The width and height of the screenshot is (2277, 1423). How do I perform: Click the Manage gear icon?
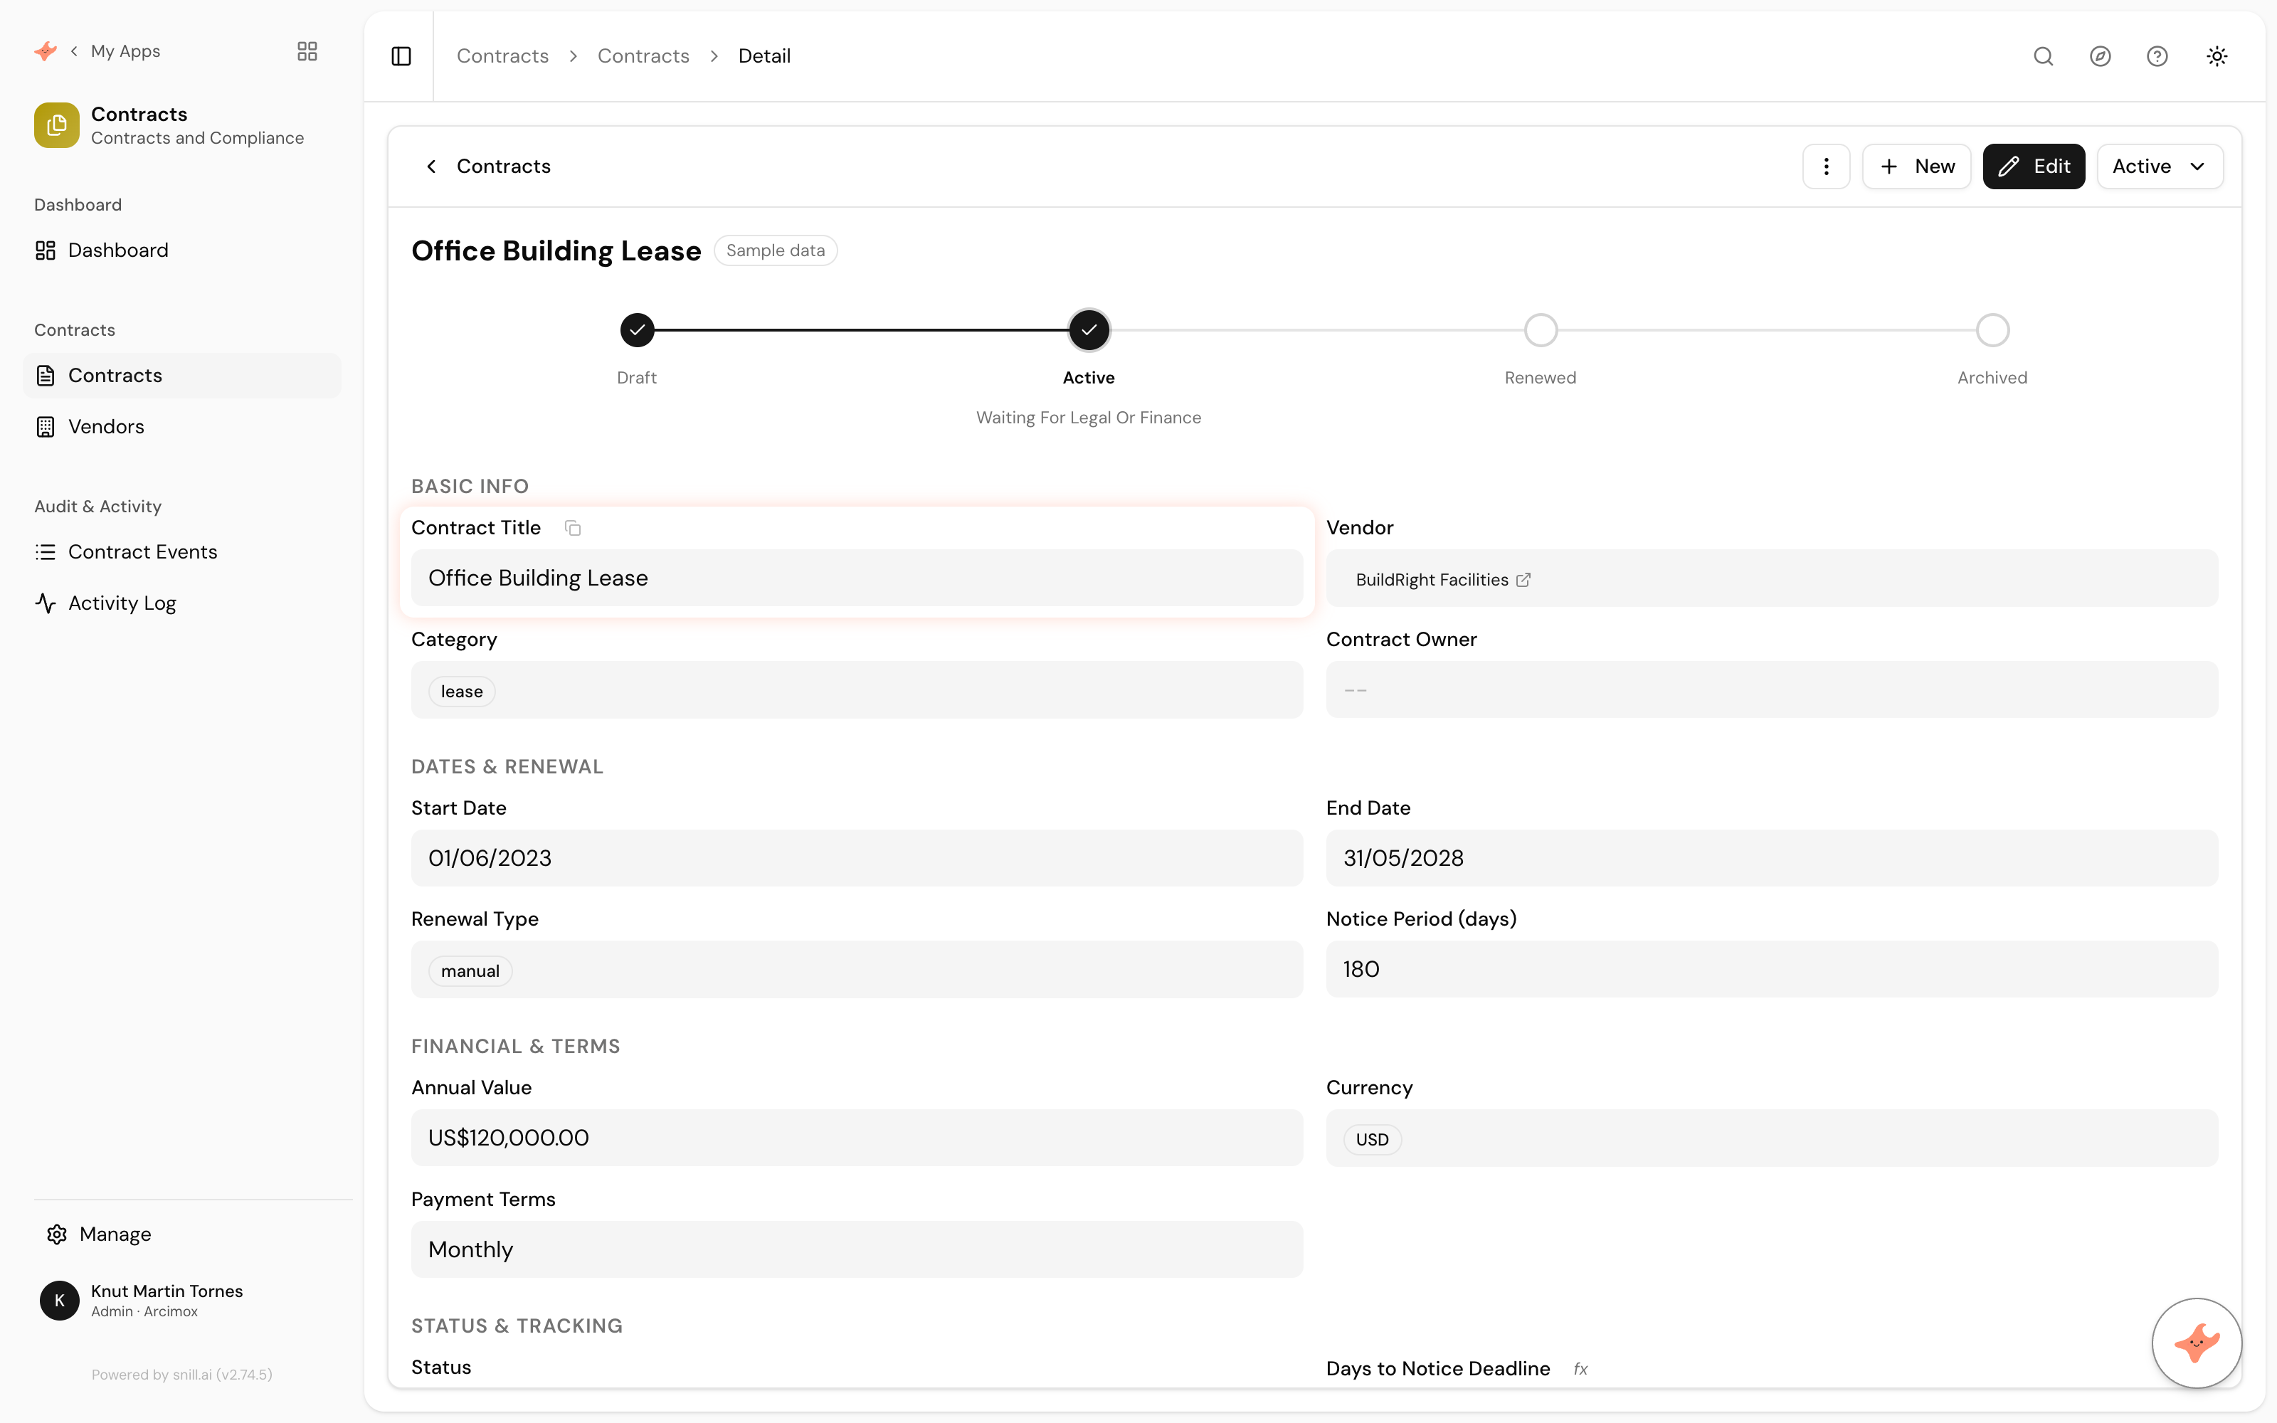[x=56, y=1234]
